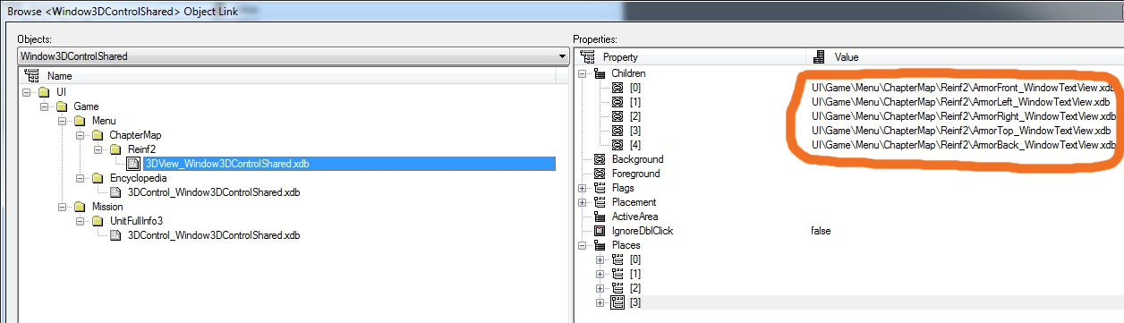Screen dimensions: 1124x323
Task: Select the Foreground property row
Action: click(x=635, y=174)
